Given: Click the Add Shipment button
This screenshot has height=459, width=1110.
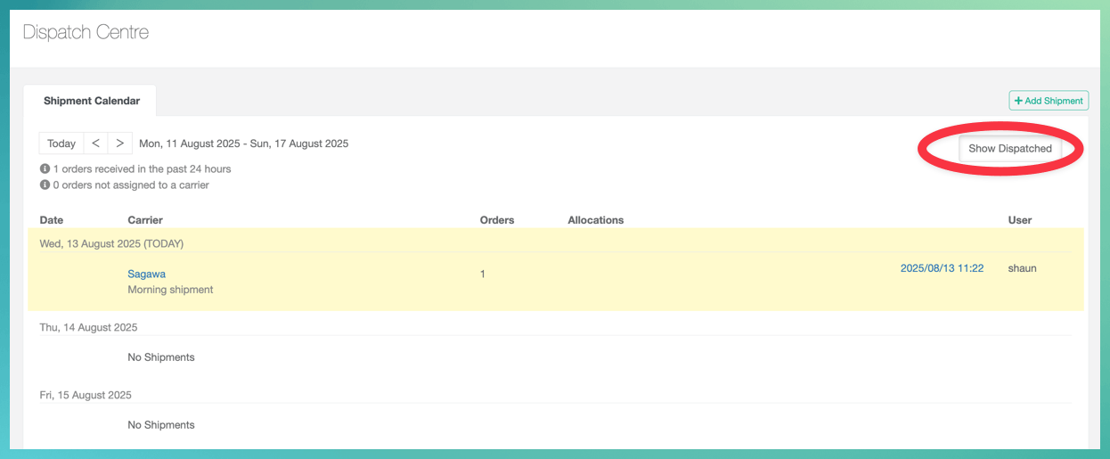Looking at the screenshot, I should click(1049, 101).
